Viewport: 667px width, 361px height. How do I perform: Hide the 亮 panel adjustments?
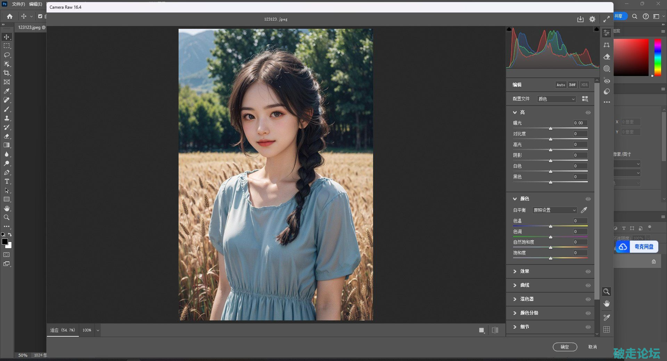point(588,112)
